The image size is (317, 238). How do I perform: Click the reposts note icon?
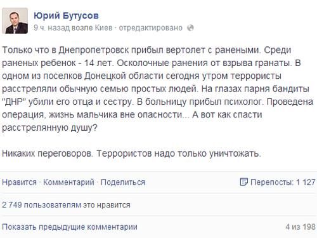(243, 182)
